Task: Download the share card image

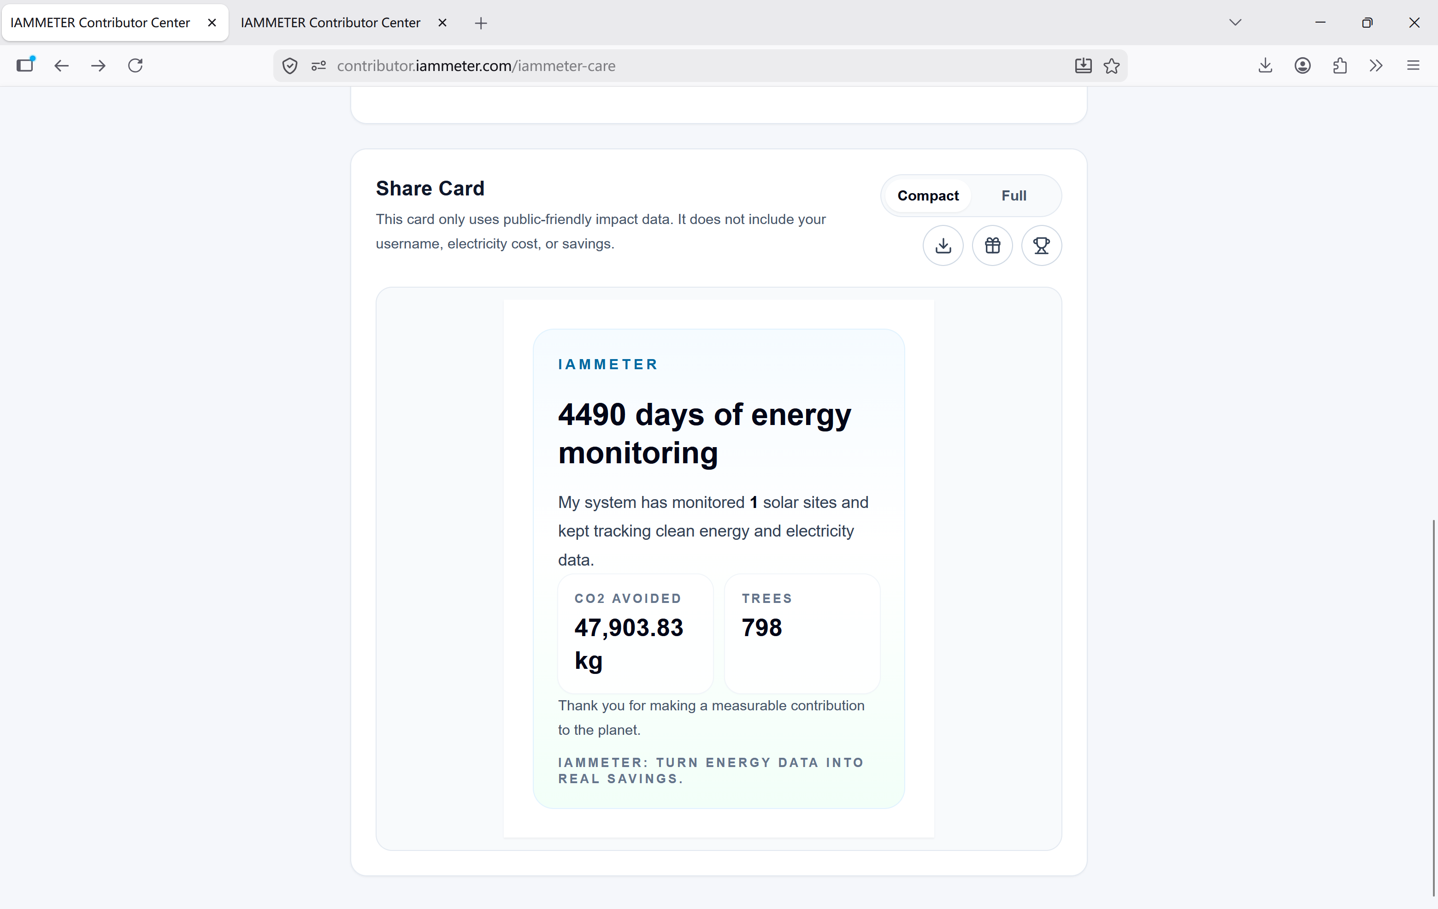Action: click(x=943, y=246)
